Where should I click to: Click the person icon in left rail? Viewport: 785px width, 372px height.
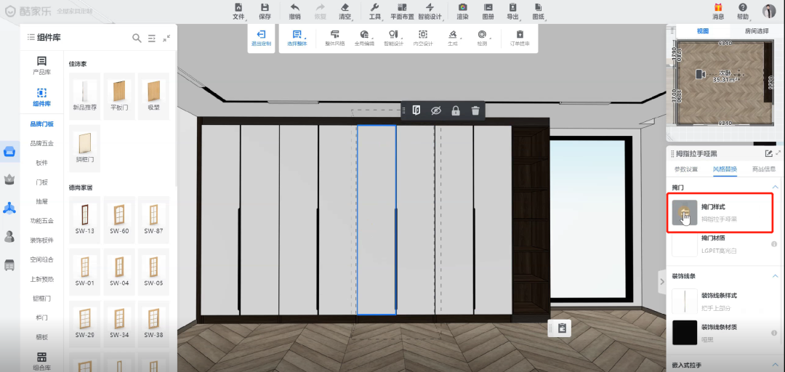[9, 236]
